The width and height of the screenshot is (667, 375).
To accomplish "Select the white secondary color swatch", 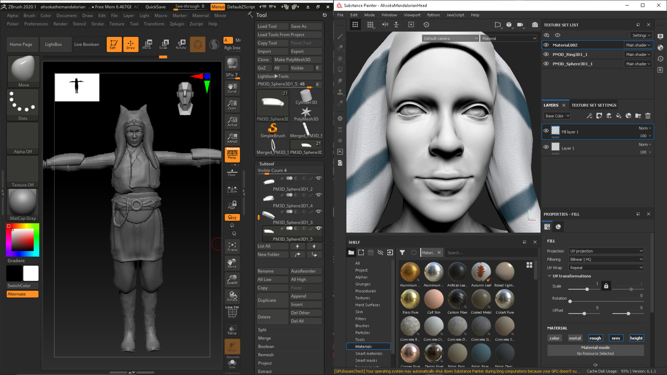I will (x=31, y=273).
